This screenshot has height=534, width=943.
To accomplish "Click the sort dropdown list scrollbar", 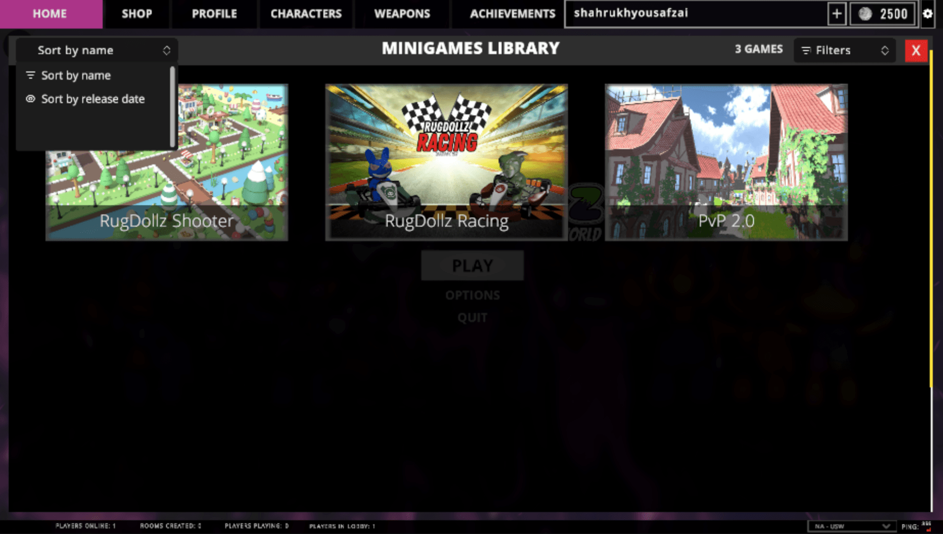I will click(172, 107).
